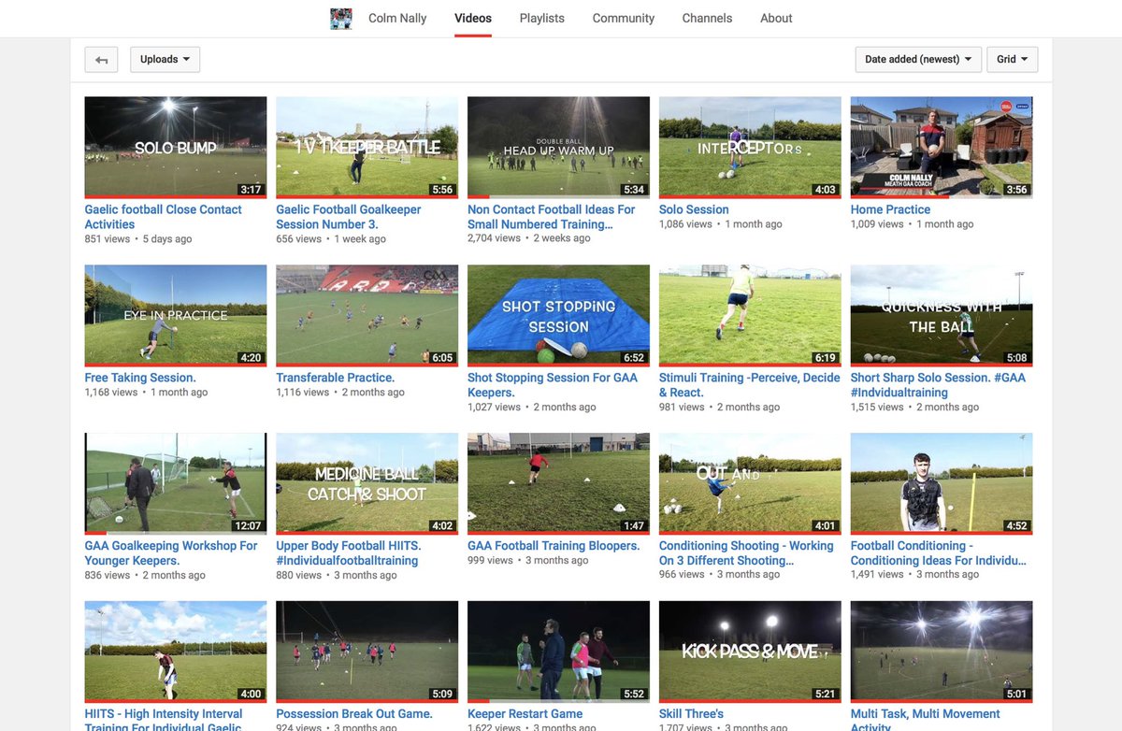The image size is (1122, 731).
Task: Switch to the Playlists tab
Action: [542, 19]
